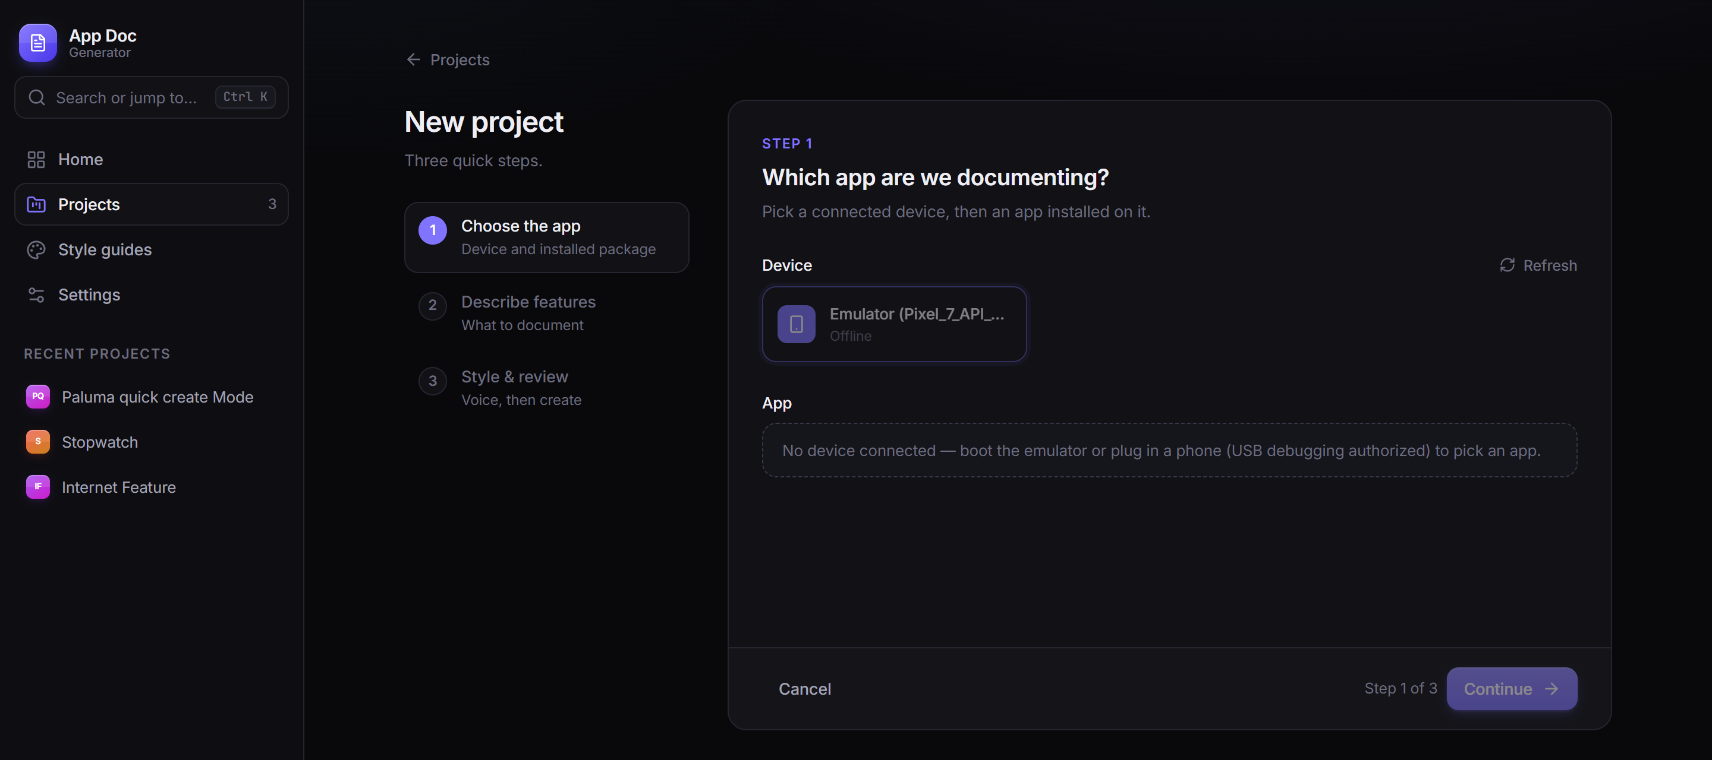Click Cancel to discard new project
Viewport: 1712px width, 760px height.
coord(805,689)
